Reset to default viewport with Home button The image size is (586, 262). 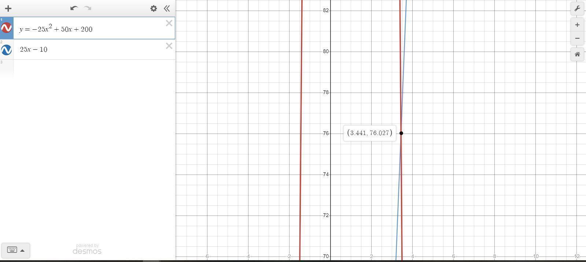pos(577,55)
